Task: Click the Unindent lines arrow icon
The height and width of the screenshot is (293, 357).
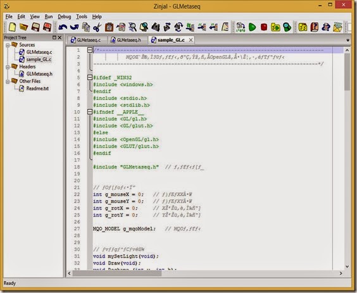Action: pyautogui.click(x=213, y=27)
